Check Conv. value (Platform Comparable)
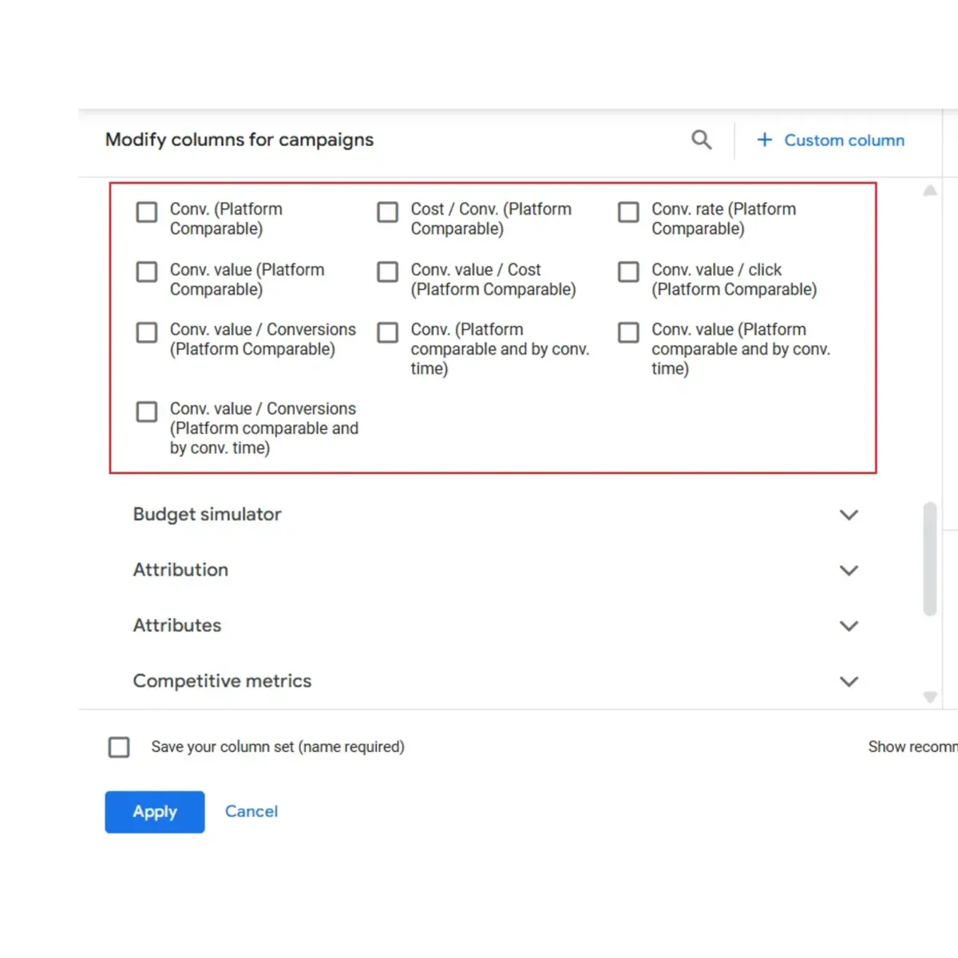This screenshot has width=958, height=958. click(x=146, y=272)
